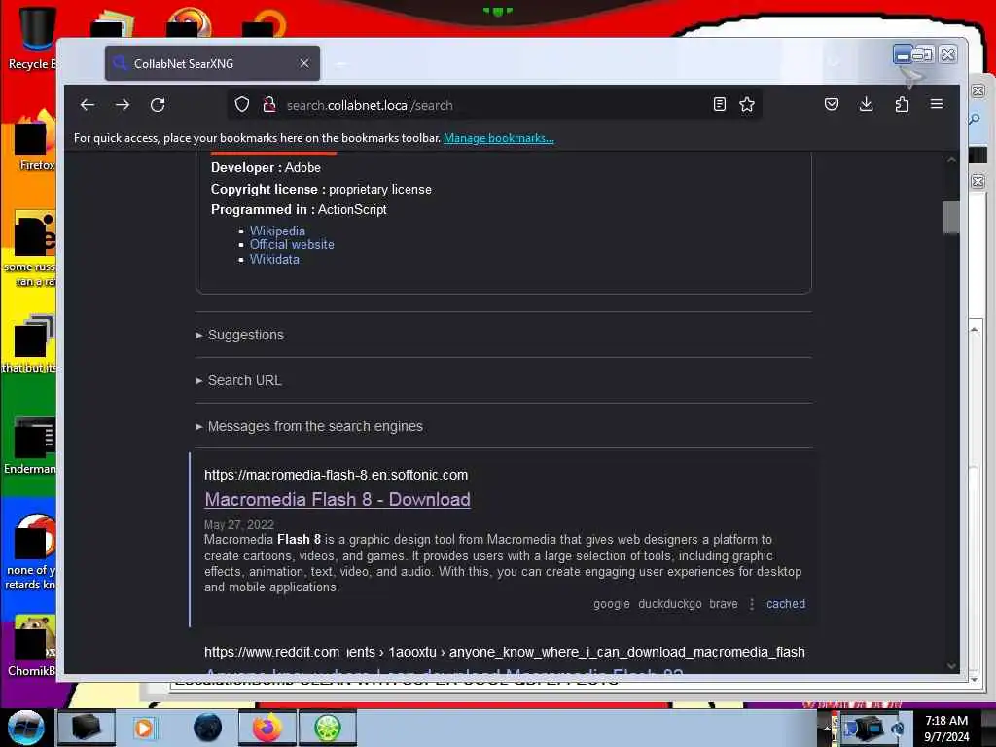Screen dimensions: 996x747
Task: Open the Manage bookmarks link
Action: click(499, 138)
